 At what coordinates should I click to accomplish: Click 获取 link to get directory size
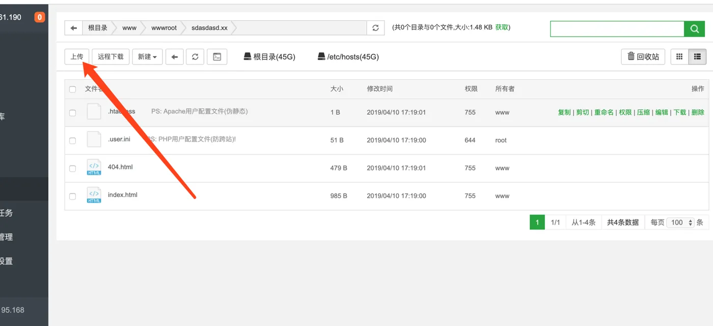pos(502,27)
